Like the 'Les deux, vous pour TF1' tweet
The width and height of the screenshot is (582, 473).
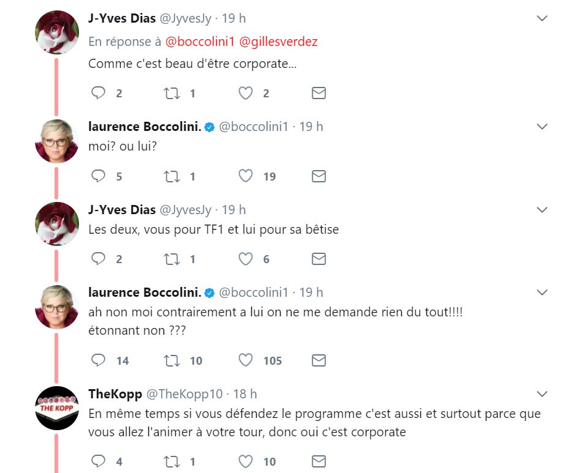(246, 259)
